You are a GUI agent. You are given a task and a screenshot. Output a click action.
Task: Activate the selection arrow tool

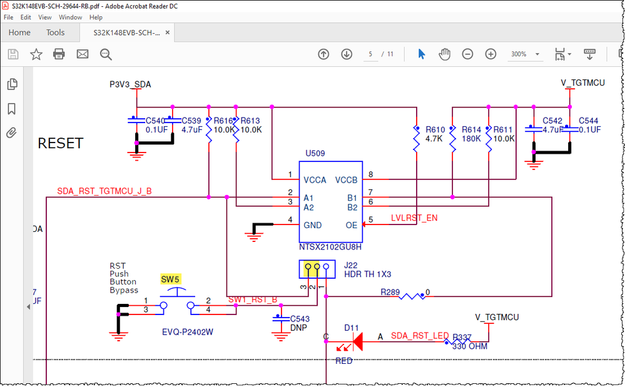[421, 54]
